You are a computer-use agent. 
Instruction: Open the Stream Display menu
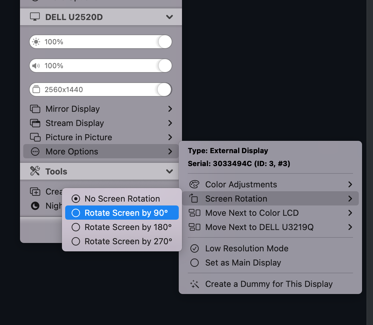tap(74, 123)
